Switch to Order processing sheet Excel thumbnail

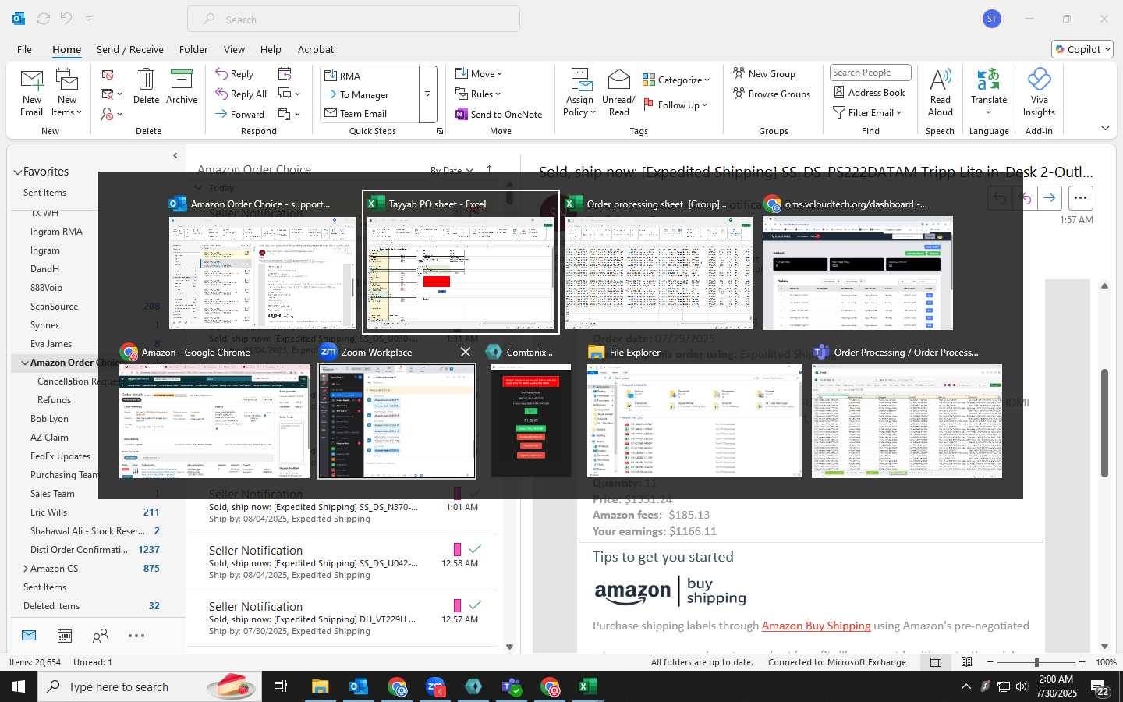pos(659,273)
